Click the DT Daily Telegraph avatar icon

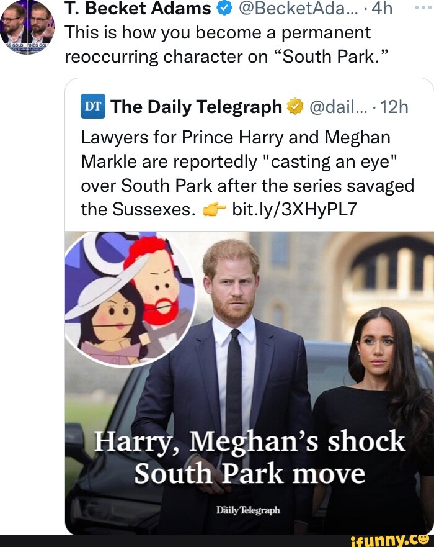coord(94,107)
